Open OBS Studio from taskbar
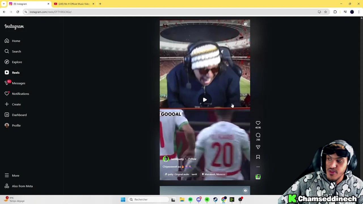Image resolution: width=363 pixels, height=204 pixels. coord(240,199)
